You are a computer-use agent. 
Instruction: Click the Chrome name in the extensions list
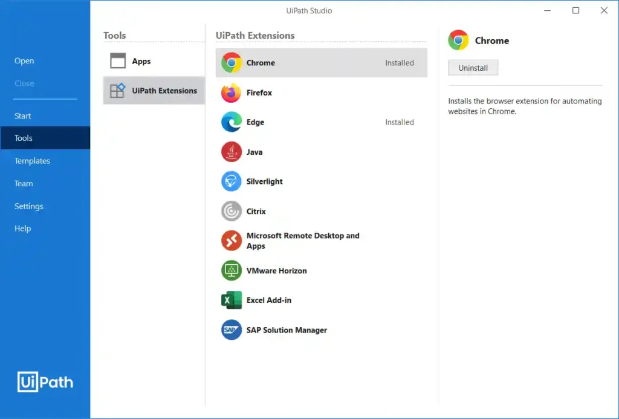[x=261, y=63]
